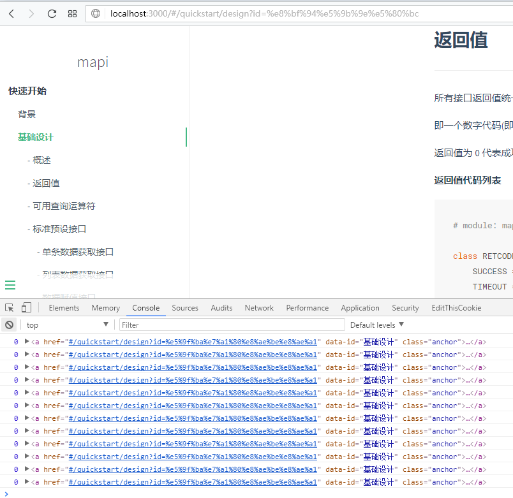This screenshot has width=513, height=498.
Task: Open the EditThisCookie tab
Action: point(456,308)
